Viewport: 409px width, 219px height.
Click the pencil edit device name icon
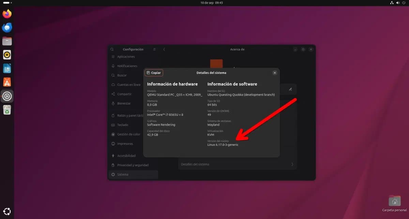pos(290,89)
